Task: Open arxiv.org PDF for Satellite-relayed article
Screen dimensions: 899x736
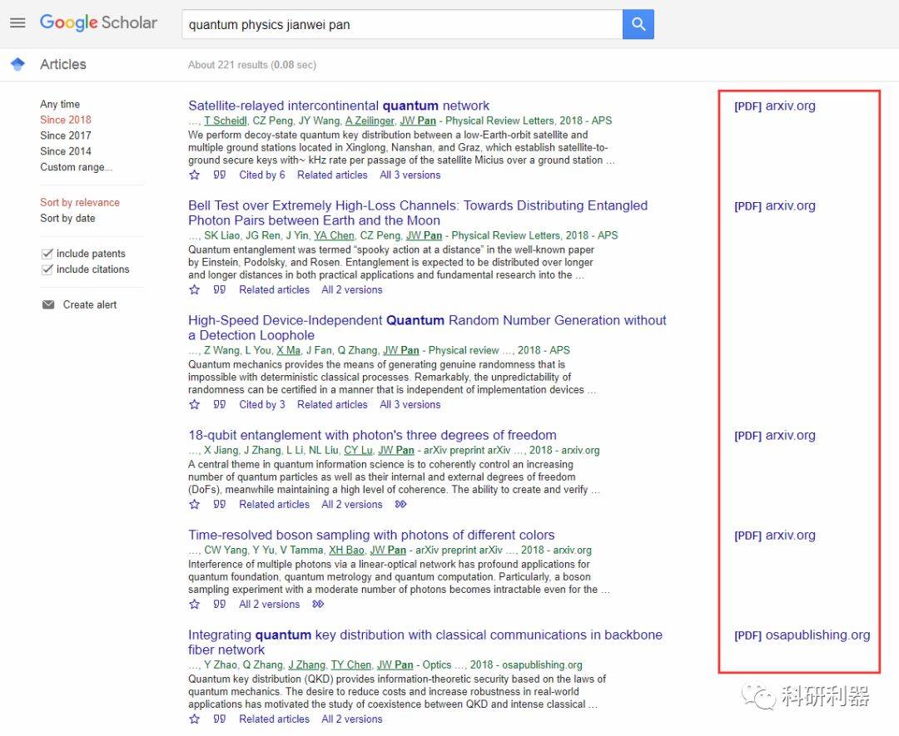Action: (x=774, y=106)
